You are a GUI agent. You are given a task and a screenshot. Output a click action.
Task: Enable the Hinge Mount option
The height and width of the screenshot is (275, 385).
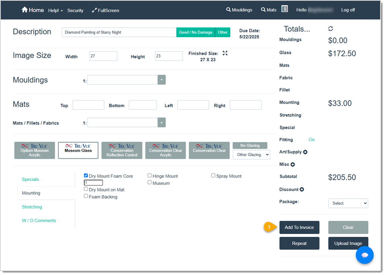(x=149, y=175)
